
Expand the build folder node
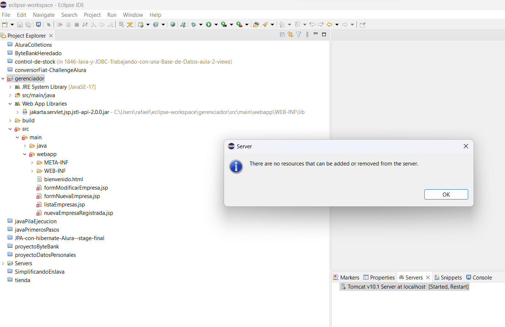[10, 121]
